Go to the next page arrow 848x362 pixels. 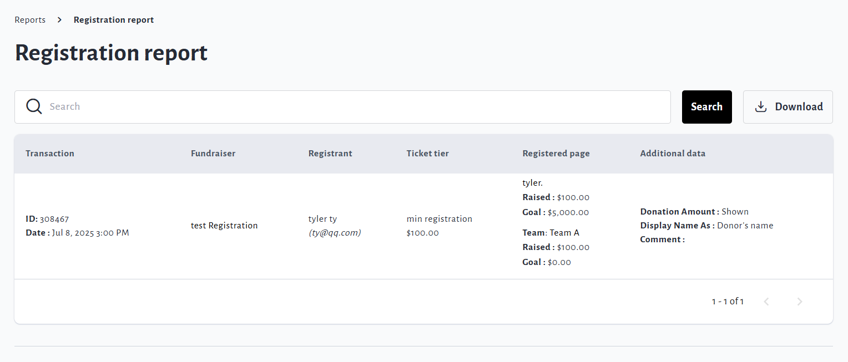tap(800, 302)
